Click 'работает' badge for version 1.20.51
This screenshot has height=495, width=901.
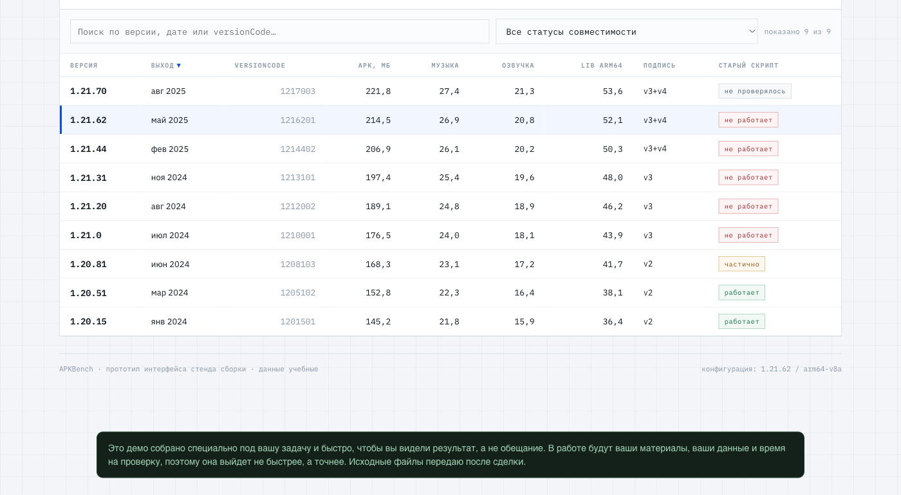click(742, 293)
